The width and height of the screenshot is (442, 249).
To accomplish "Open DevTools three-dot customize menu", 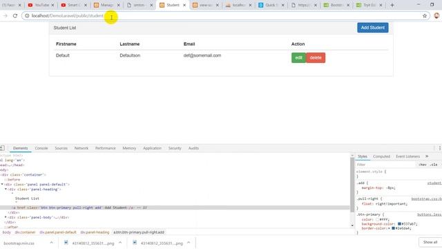I will click(x=439, y=148).
